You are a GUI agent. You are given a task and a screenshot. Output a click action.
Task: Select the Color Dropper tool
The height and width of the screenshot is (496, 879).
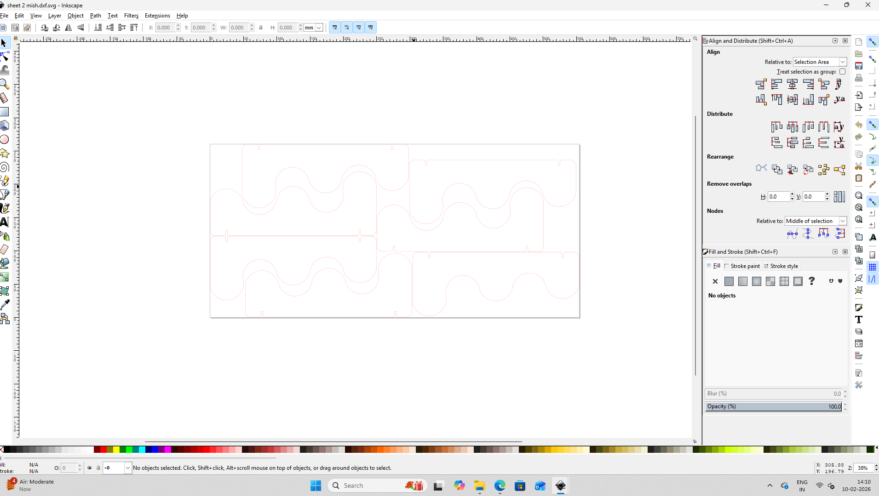[x=4, y=305]
